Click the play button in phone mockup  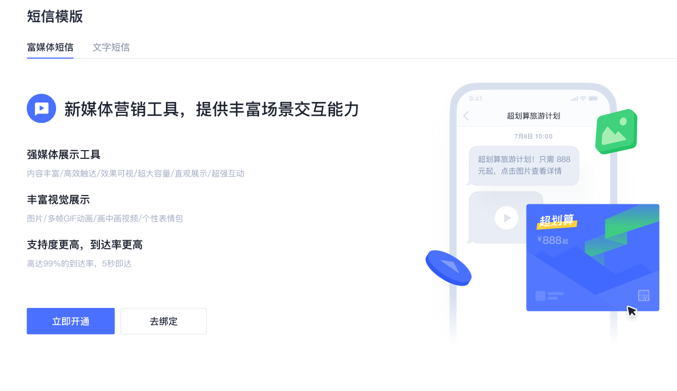(507, 218)
